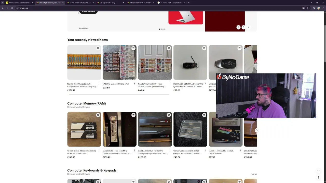The image size is (326, 183).
Task: Open Chrome three-dot menu
Action: click(323, 8)
